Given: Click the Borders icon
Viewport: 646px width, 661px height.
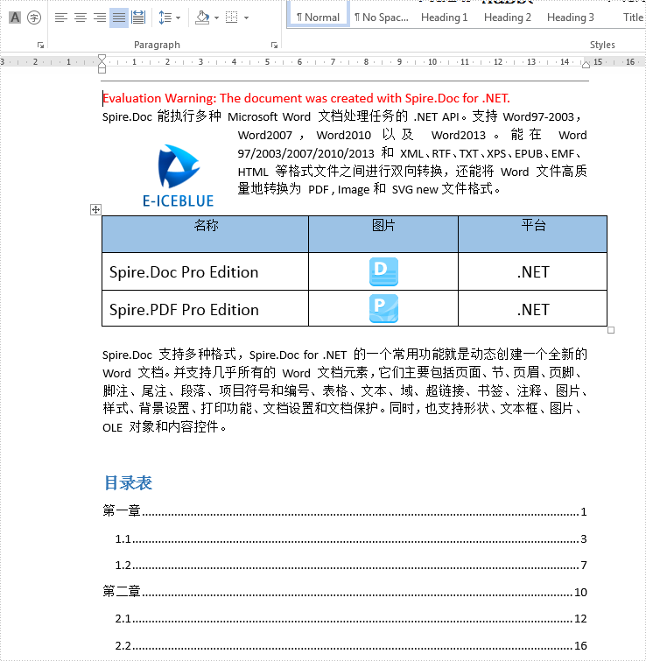Looking at the screenshot, I should [x=232, y=18].
